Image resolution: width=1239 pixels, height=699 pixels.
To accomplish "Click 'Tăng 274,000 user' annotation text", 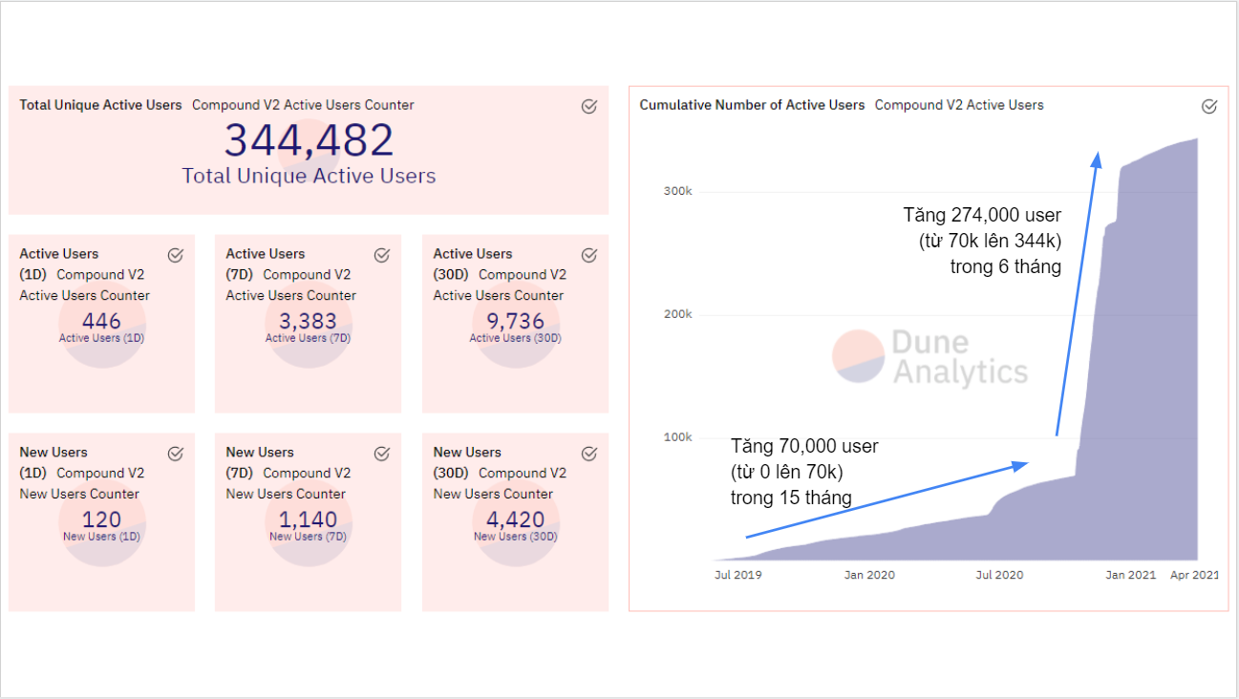I will pyautogui.click(x=982, y=215).
